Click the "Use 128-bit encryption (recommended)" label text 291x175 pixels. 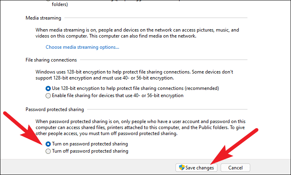click(x=136, y=88)
